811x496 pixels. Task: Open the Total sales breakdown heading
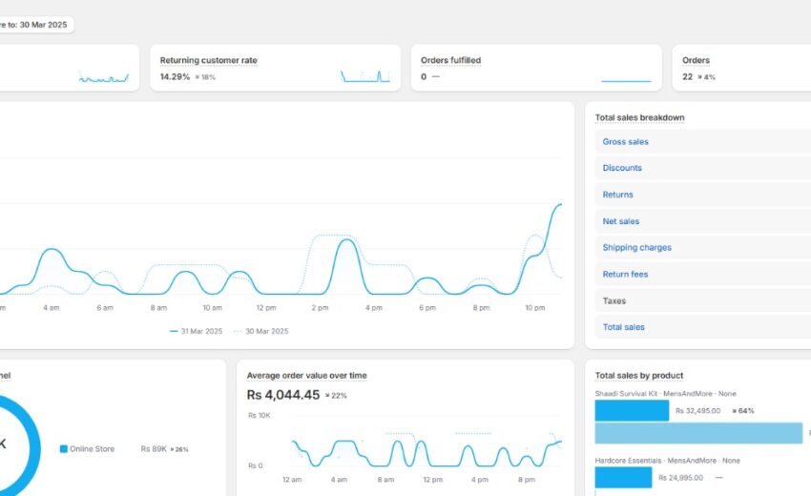(639, 118)
